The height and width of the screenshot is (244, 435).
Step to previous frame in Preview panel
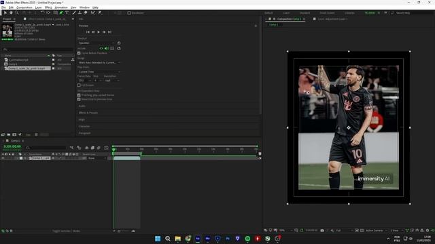pyautogui.click(x=93, y=32)
